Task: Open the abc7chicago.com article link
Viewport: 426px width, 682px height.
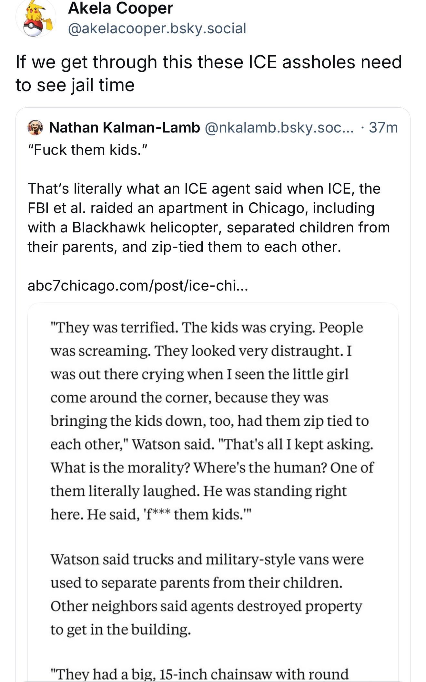Action: point(137,285)
